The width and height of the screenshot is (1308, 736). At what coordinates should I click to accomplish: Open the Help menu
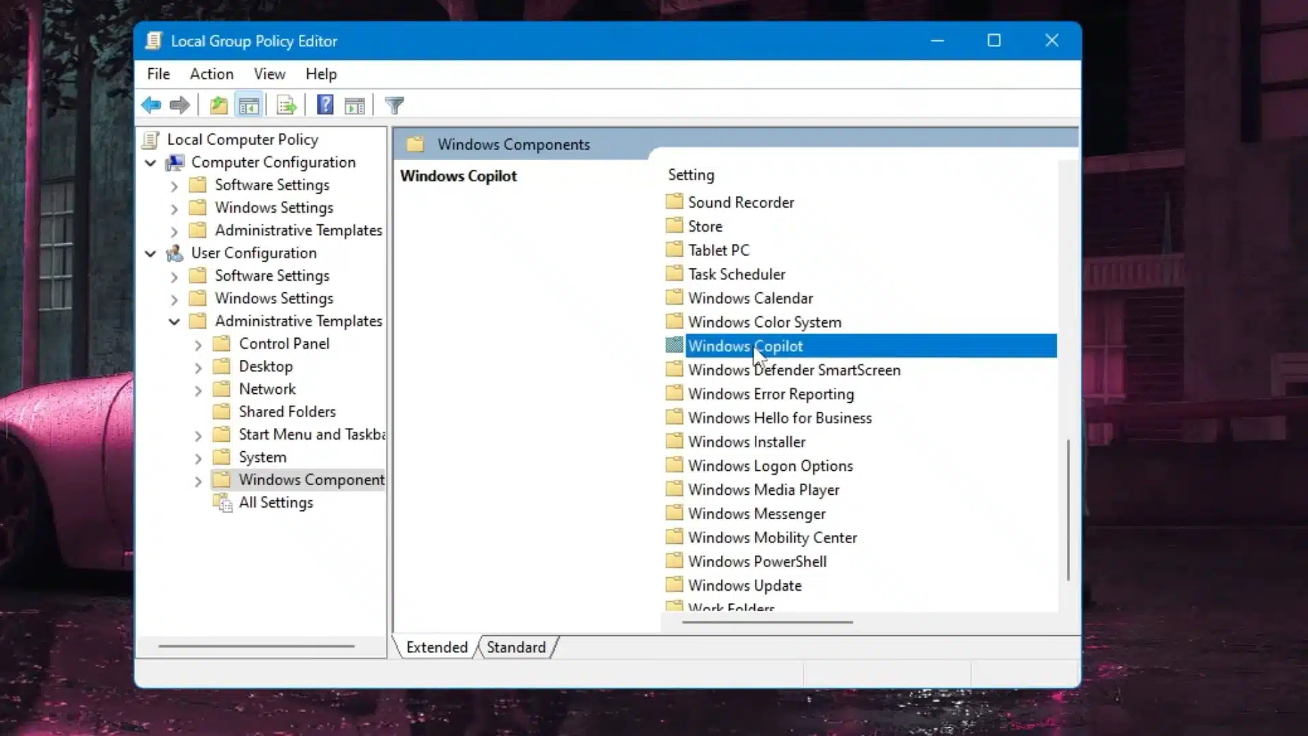tap(321, 74)
